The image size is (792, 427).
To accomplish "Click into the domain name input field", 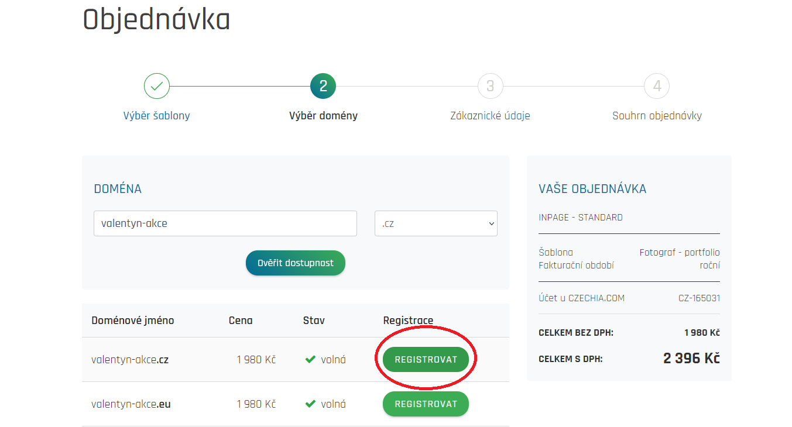I will tap(225, 223).
